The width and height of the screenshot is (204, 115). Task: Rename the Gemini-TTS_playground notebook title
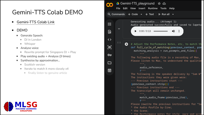[x=137, y=3]
